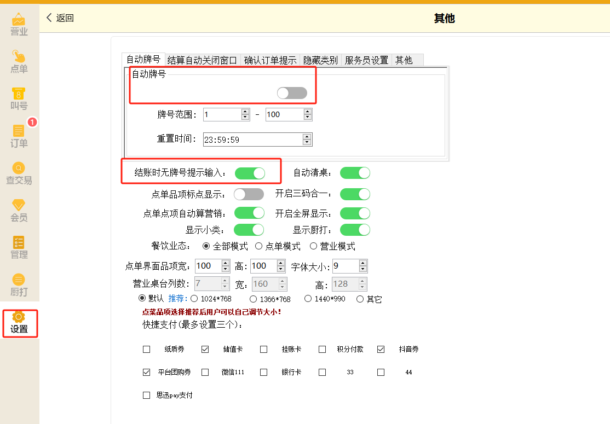The width and height of the screenshot is (610, 424).
Task: Open 订单 orders with notification badge
Action: [19, 136]
